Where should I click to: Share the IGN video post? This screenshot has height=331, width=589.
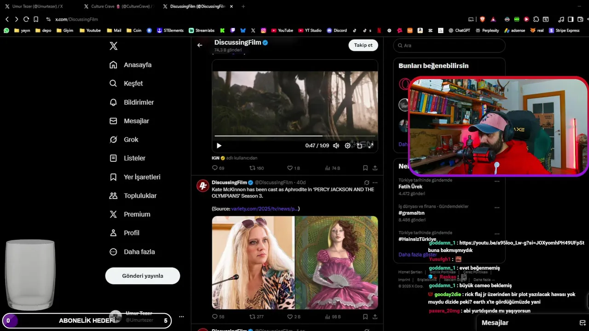pyautogui.click(x=375, y=168)
